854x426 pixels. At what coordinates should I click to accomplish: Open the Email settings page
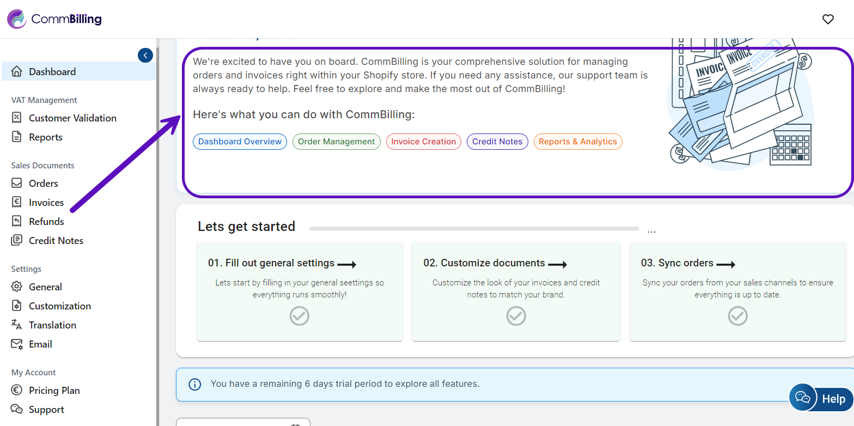40,344
